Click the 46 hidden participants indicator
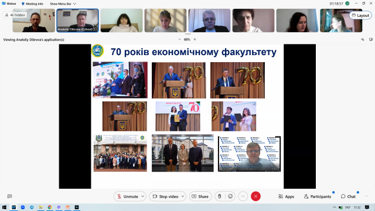This screenshot has width=375, height=211. click(15, 15)
